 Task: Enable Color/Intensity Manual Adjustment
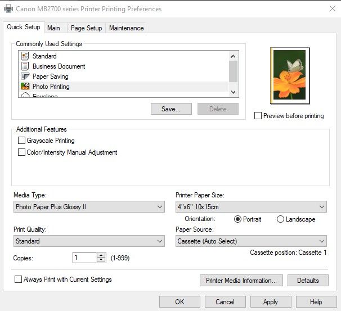coord(21,152)
